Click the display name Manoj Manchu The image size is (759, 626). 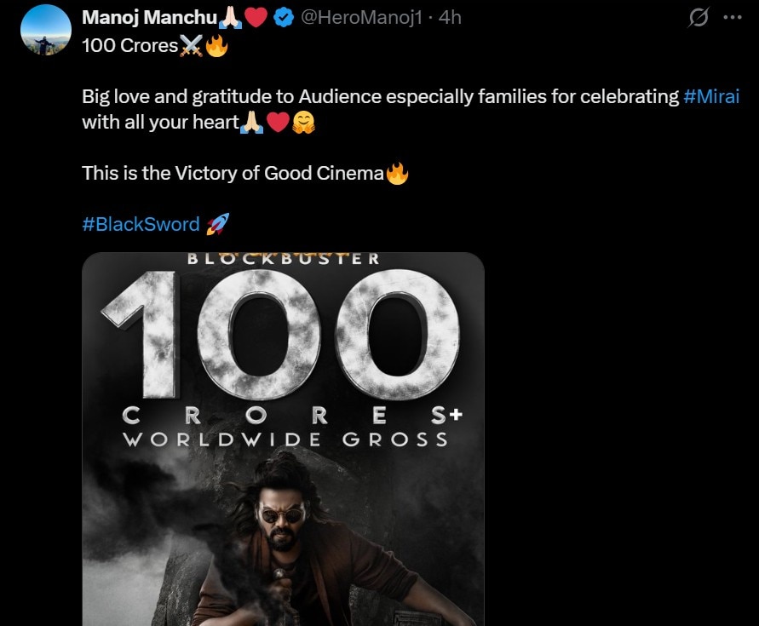coord(148,15)
